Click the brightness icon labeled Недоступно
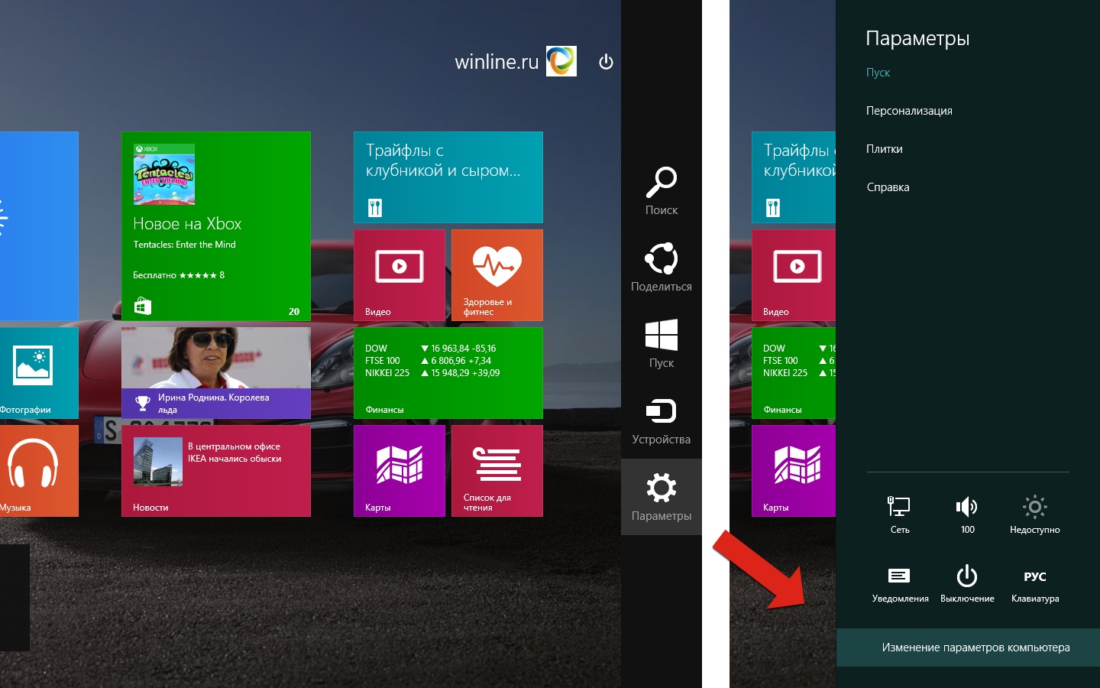The width and height of the screenshot is (1100, 688). click(x=1035, y=506)
